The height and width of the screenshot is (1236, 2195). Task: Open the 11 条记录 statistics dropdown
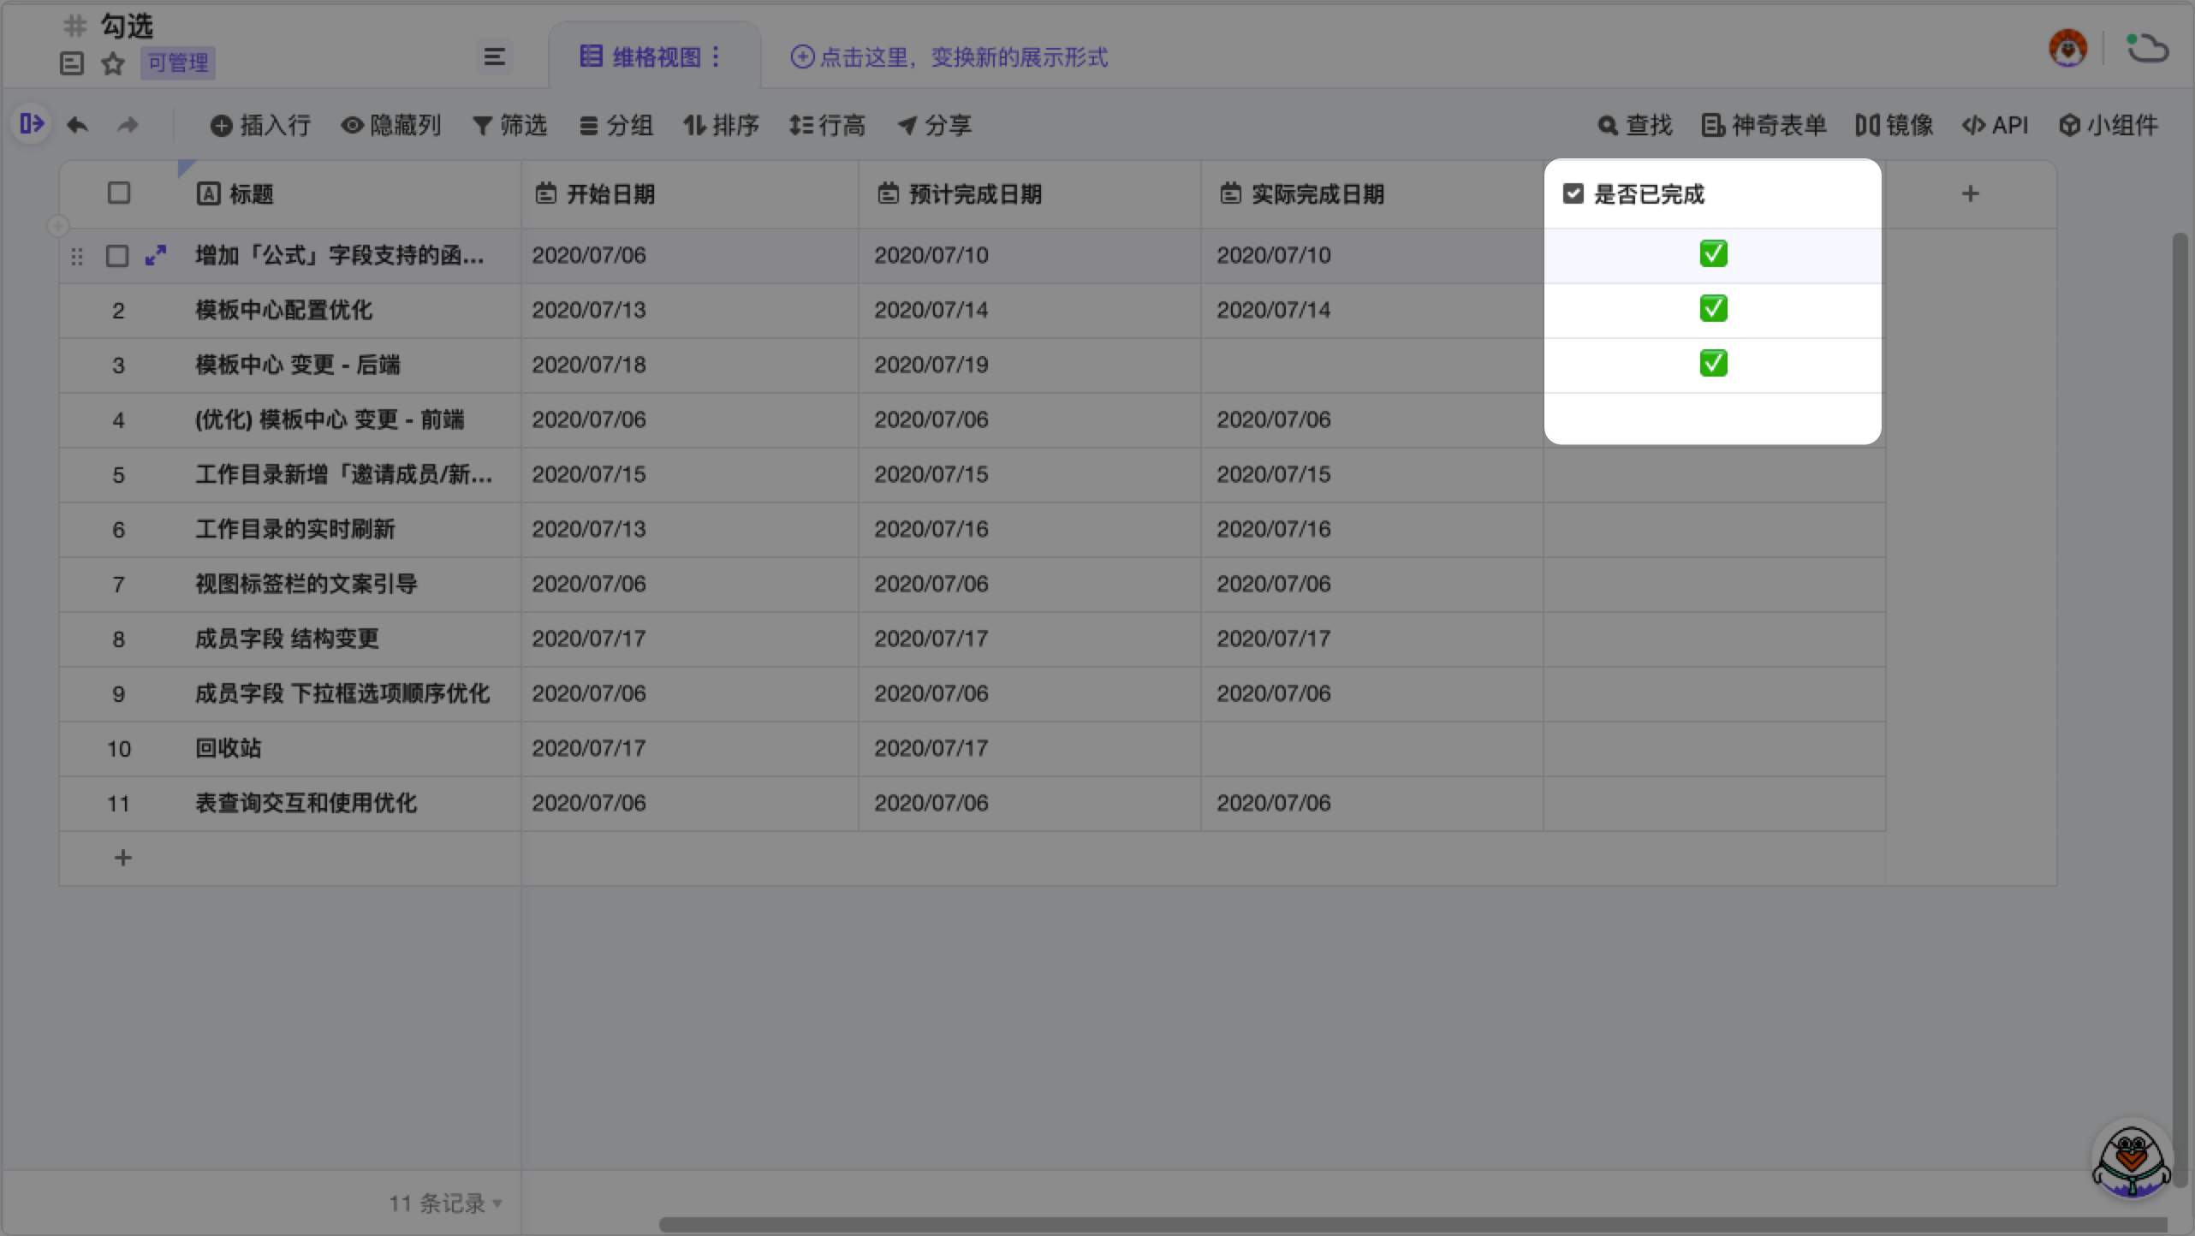[445, 1203]
